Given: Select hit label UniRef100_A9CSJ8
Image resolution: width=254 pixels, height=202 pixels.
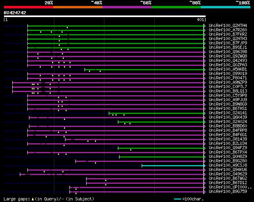Looking at the screenshot, I should tap(228, 165).
